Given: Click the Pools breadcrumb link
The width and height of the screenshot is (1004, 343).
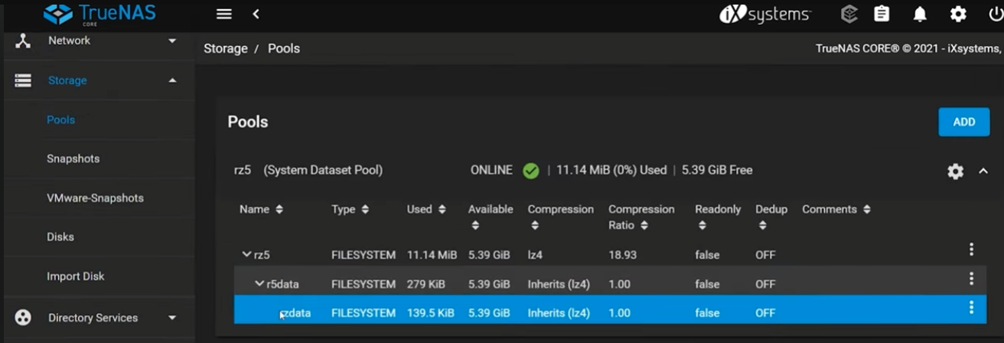Looking at the screenshot, I should pos(284,48).
